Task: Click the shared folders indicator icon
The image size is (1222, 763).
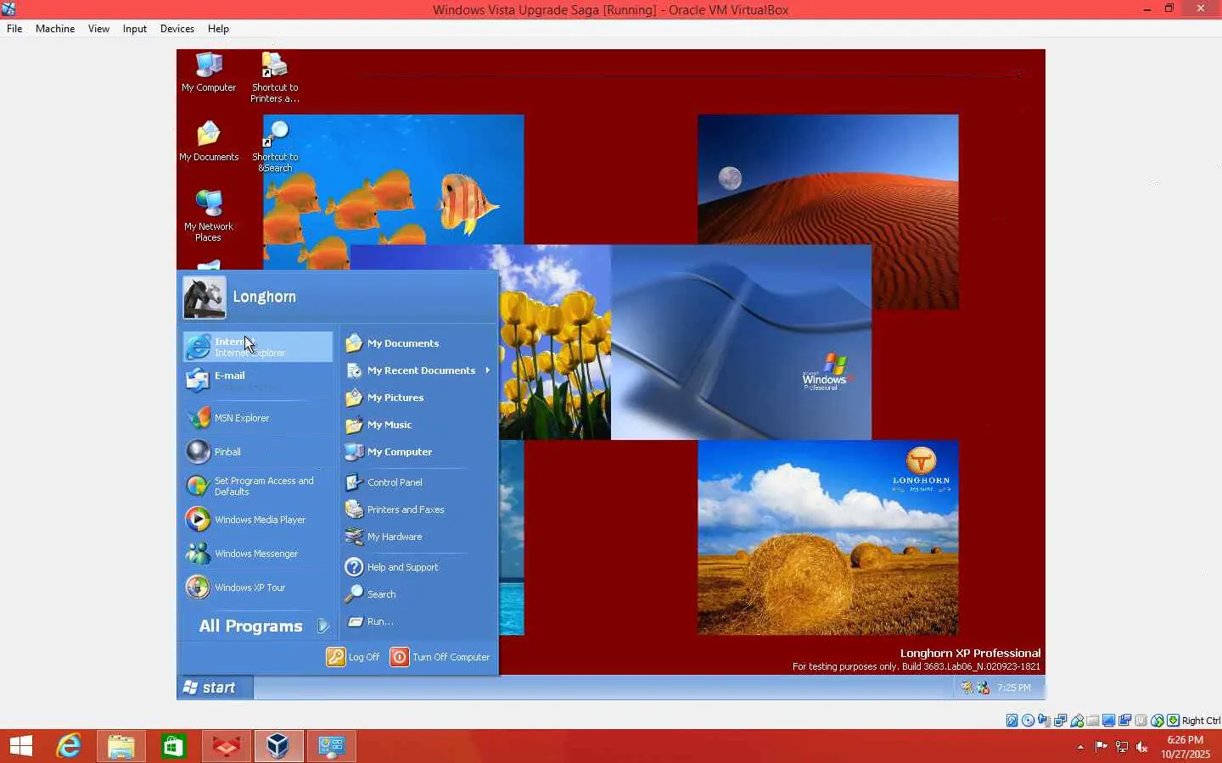Action: pyautogui.click(x=1093, y=721)
